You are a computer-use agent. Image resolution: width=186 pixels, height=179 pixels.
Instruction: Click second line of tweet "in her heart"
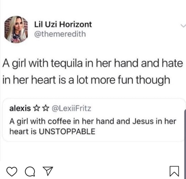click(86, 80)
